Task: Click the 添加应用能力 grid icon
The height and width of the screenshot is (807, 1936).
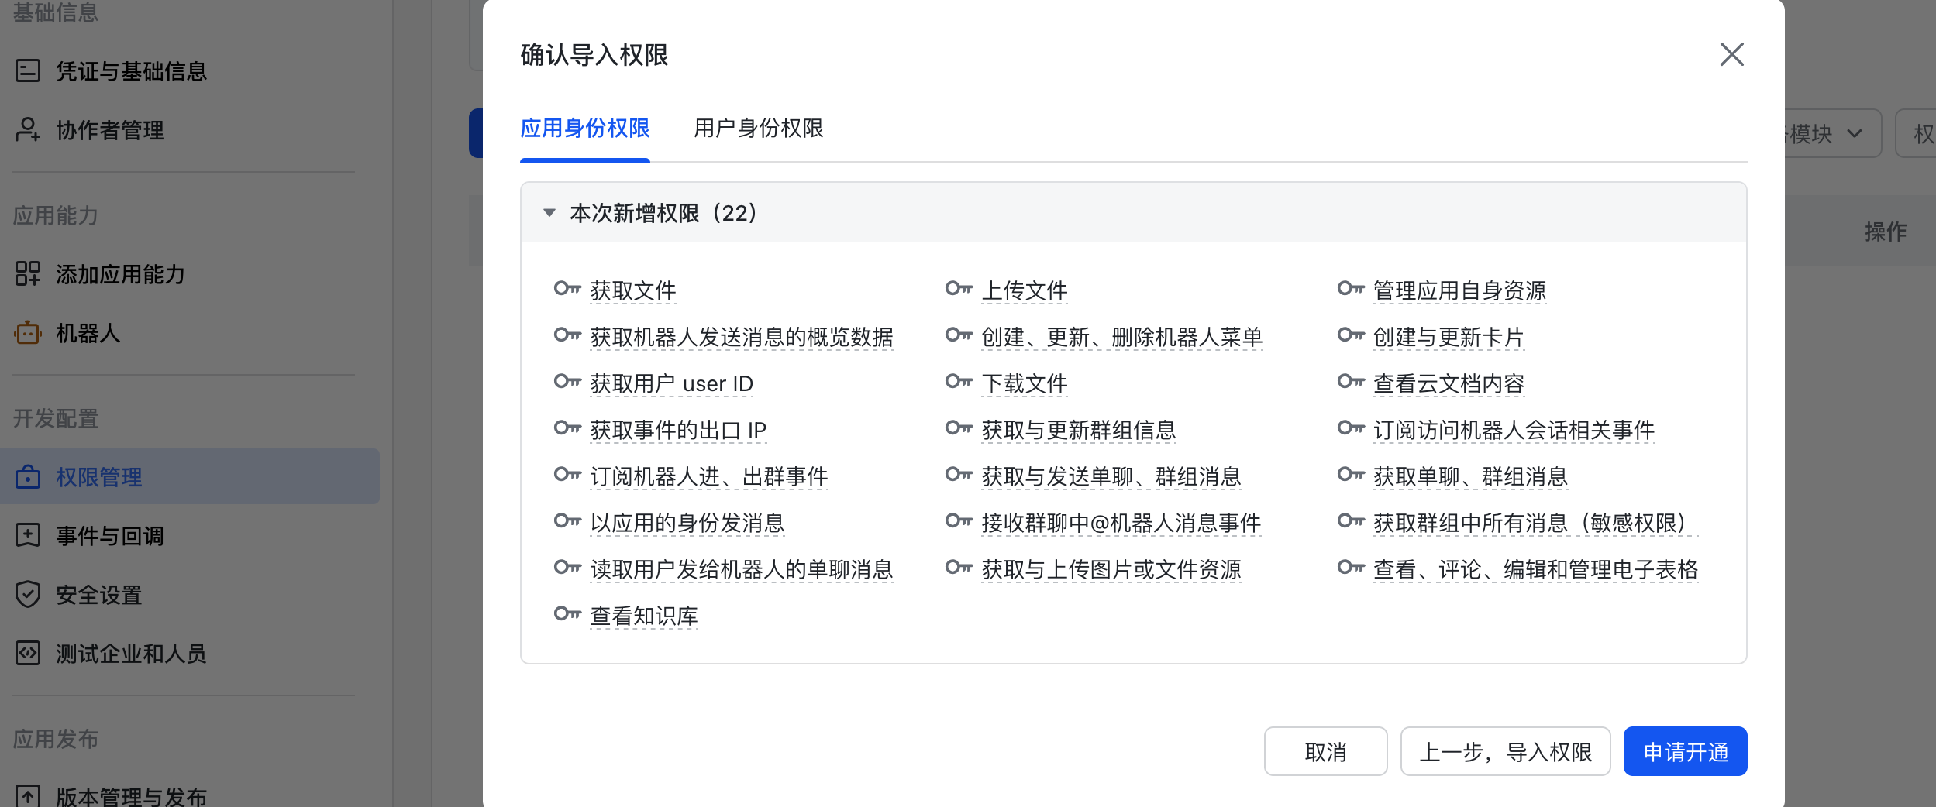Action: click(x=28, y=273)
